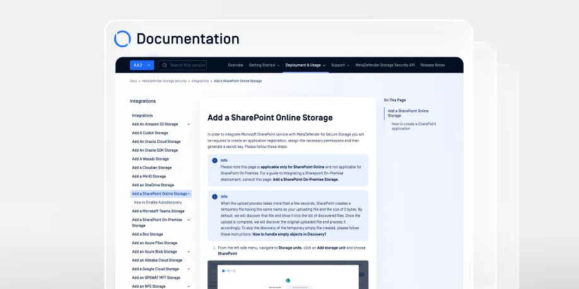
Task: Expand the Add an Azure Blob Storage chevron
Action: point(189,252)
